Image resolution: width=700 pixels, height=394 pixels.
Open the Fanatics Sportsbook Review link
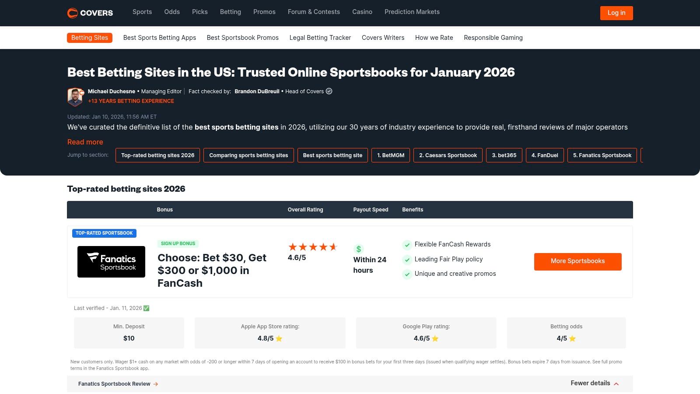click(114, 384)
